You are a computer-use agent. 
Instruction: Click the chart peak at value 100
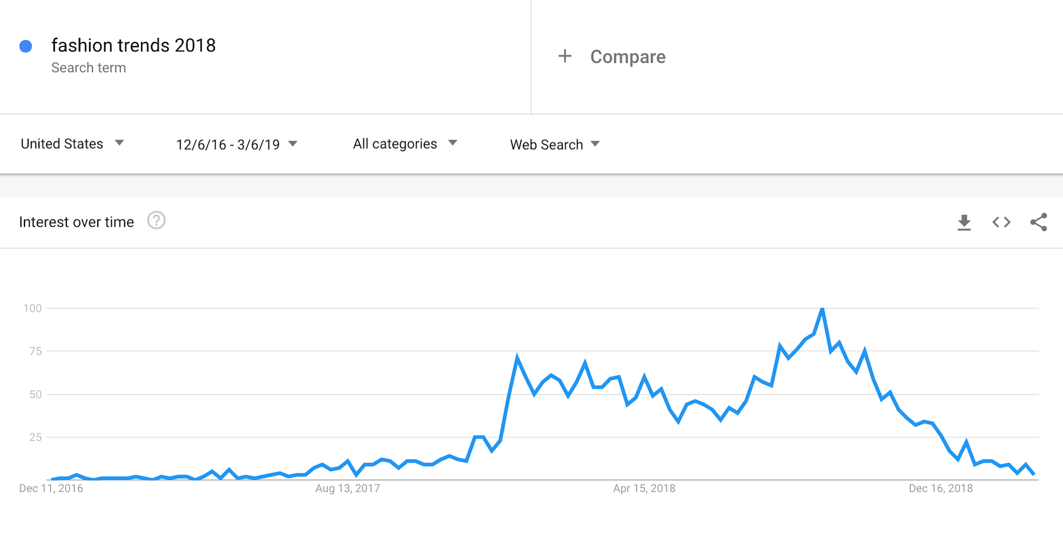click(x=822, y=309)
